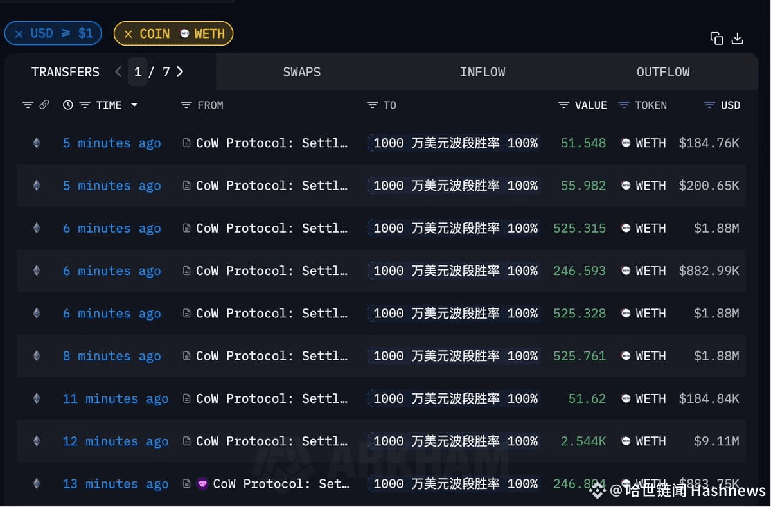Click the link icon in the header
This screenshot has height=507, width=771.
click(x=44, y=105)
